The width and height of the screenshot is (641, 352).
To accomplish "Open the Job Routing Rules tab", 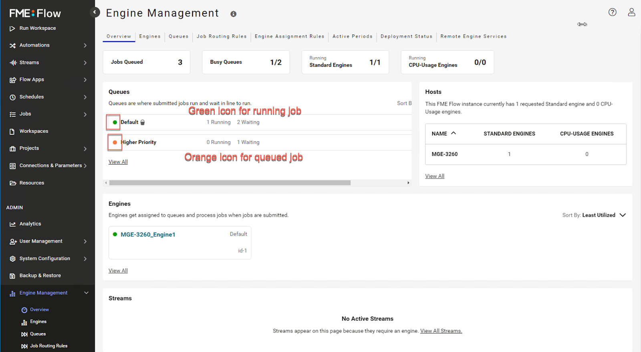I will tap(222, 36).
